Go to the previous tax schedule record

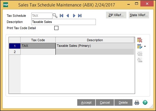(x=68, y=16)
